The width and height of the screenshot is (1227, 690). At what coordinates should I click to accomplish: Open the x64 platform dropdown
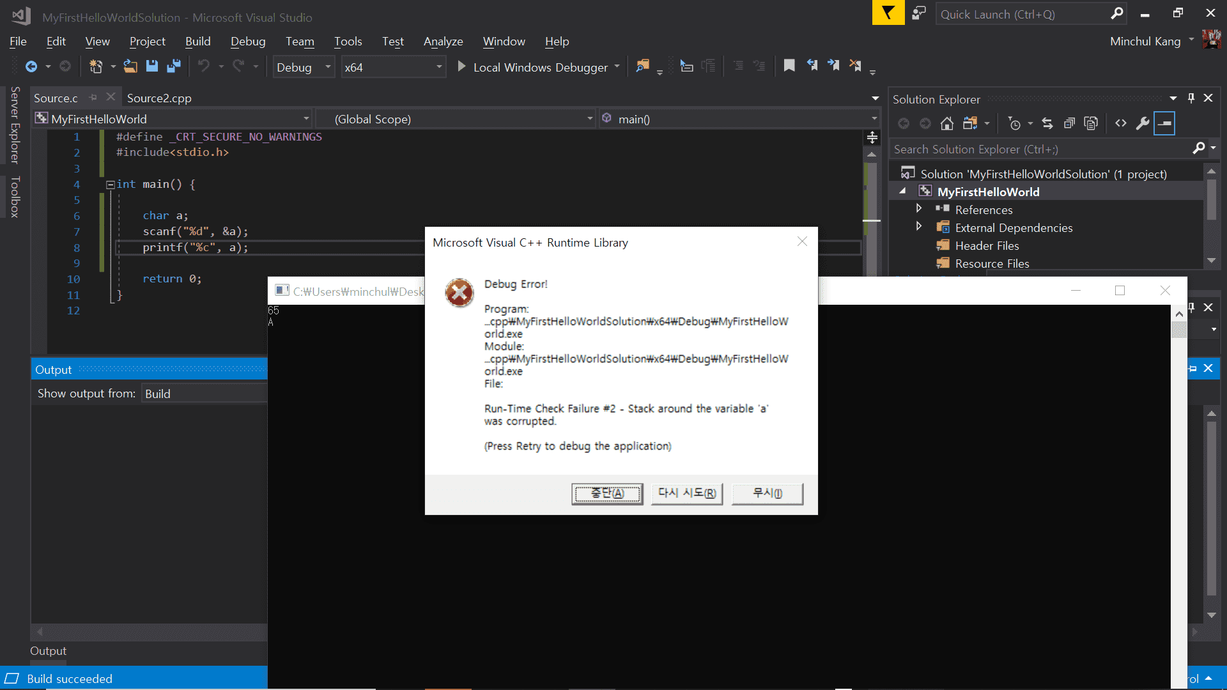[x=439, y=67]
